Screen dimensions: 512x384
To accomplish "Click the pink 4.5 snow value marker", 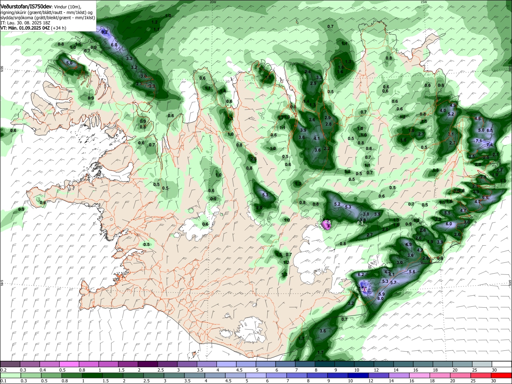I will [x=327, y=222].
